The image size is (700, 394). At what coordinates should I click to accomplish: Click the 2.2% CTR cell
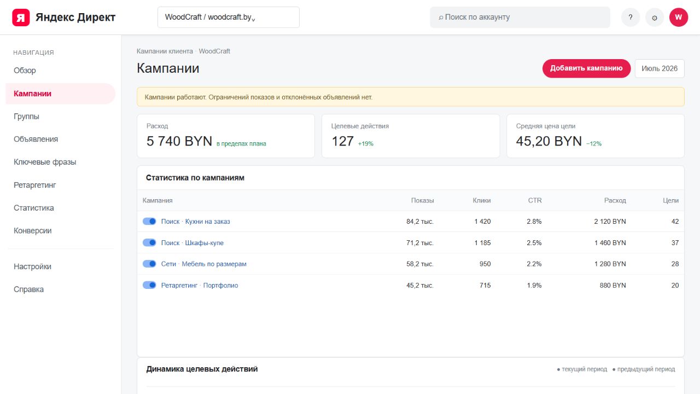(x=534, y=264)
